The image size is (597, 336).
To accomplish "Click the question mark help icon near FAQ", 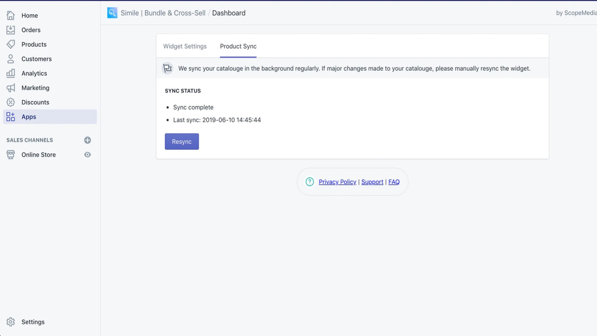I will pos(309,182).
